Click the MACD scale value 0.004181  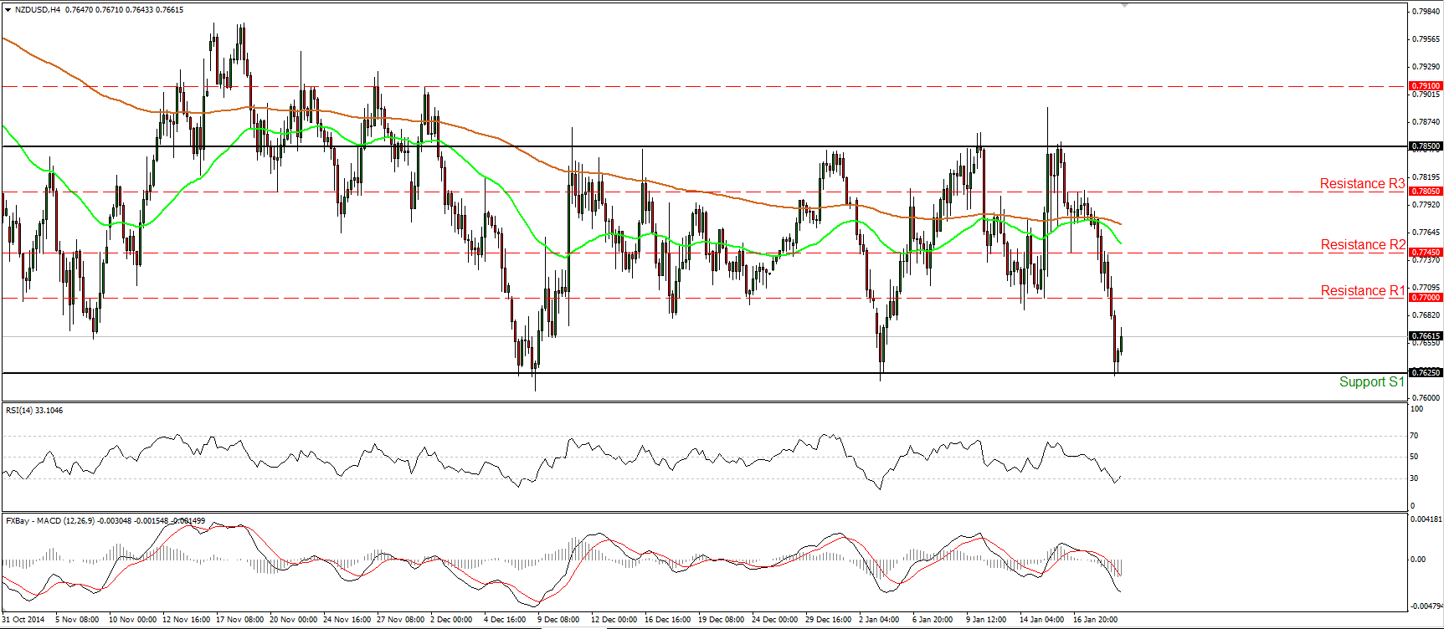[x=1426, y=519]
